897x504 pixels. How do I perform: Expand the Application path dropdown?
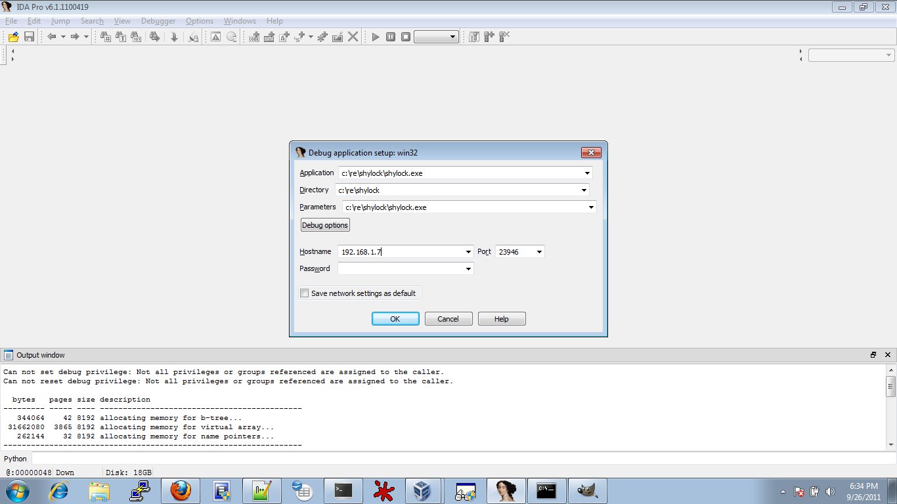pyautogui.click(x=587, y=173)
